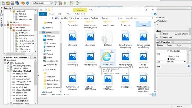Viewport: 192px width, 108px height.
Task: Select the 1.png file
Action: (x=143, y=24)
